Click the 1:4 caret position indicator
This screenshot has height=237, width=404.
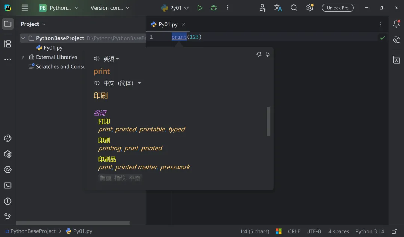tap(254, 231)
